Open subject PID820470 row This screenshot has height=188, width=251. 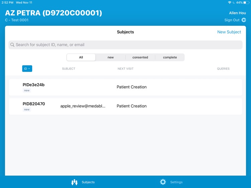125,106
